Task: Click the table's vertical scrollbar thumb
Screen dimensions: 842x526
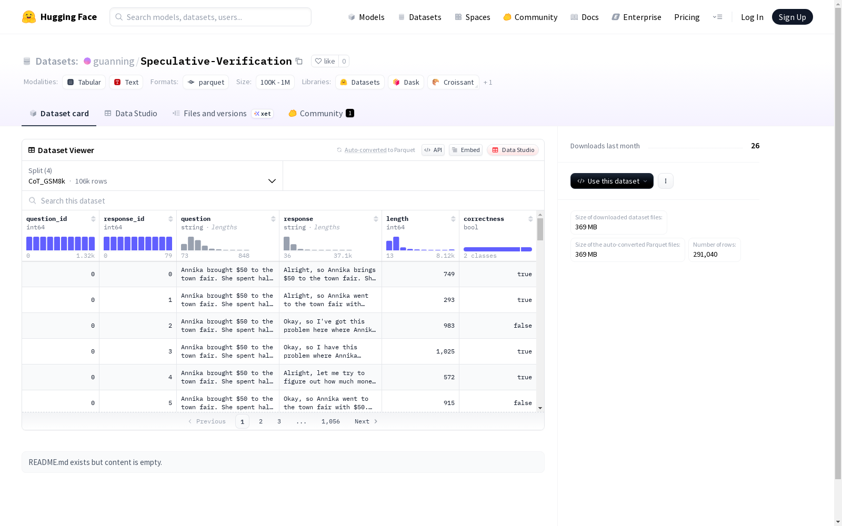Action: [x=540, y=229]
